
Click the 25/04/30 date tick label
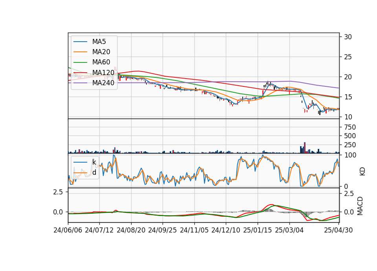[x=338, y=230]
